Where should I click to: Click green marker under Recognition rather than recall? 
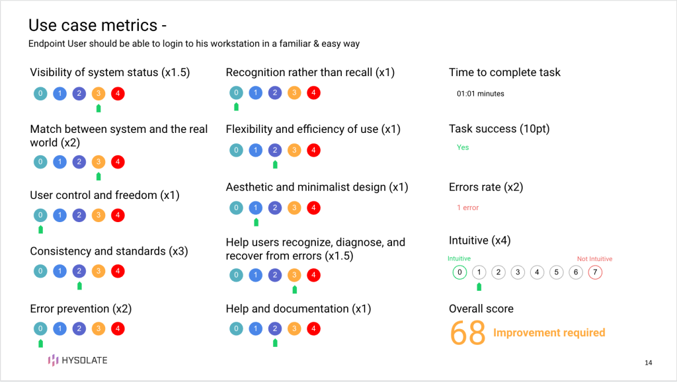coord(236,107)
